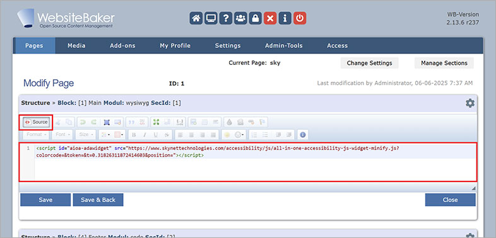Open the Access tab
496x238 pixels.
point(337,45)
